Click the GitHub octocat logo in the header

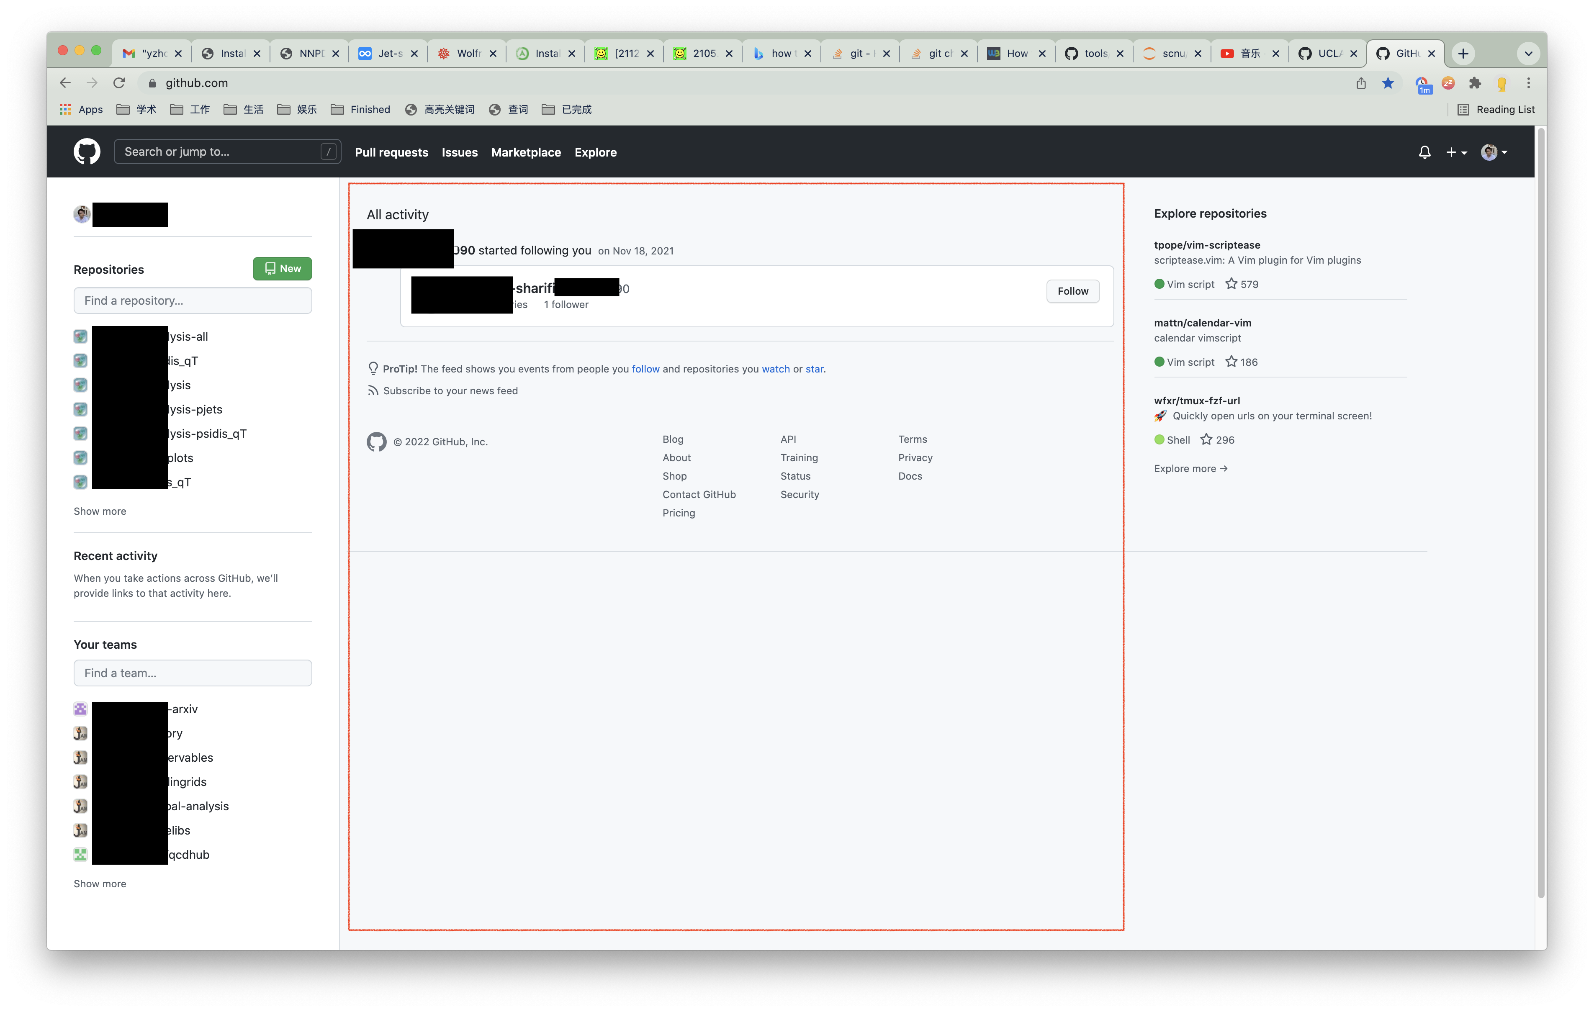pyautogui.click(x=87, y=151)
